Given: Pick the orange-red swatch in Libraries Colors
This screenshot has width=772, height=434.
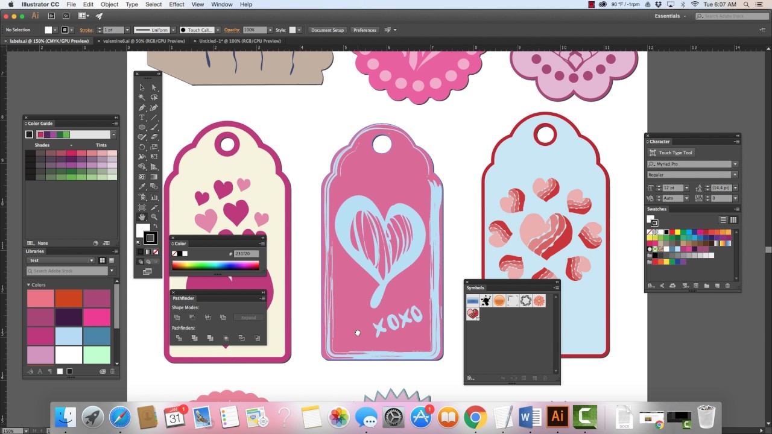Looking at the screenshot, I should [x=69, y=298].
